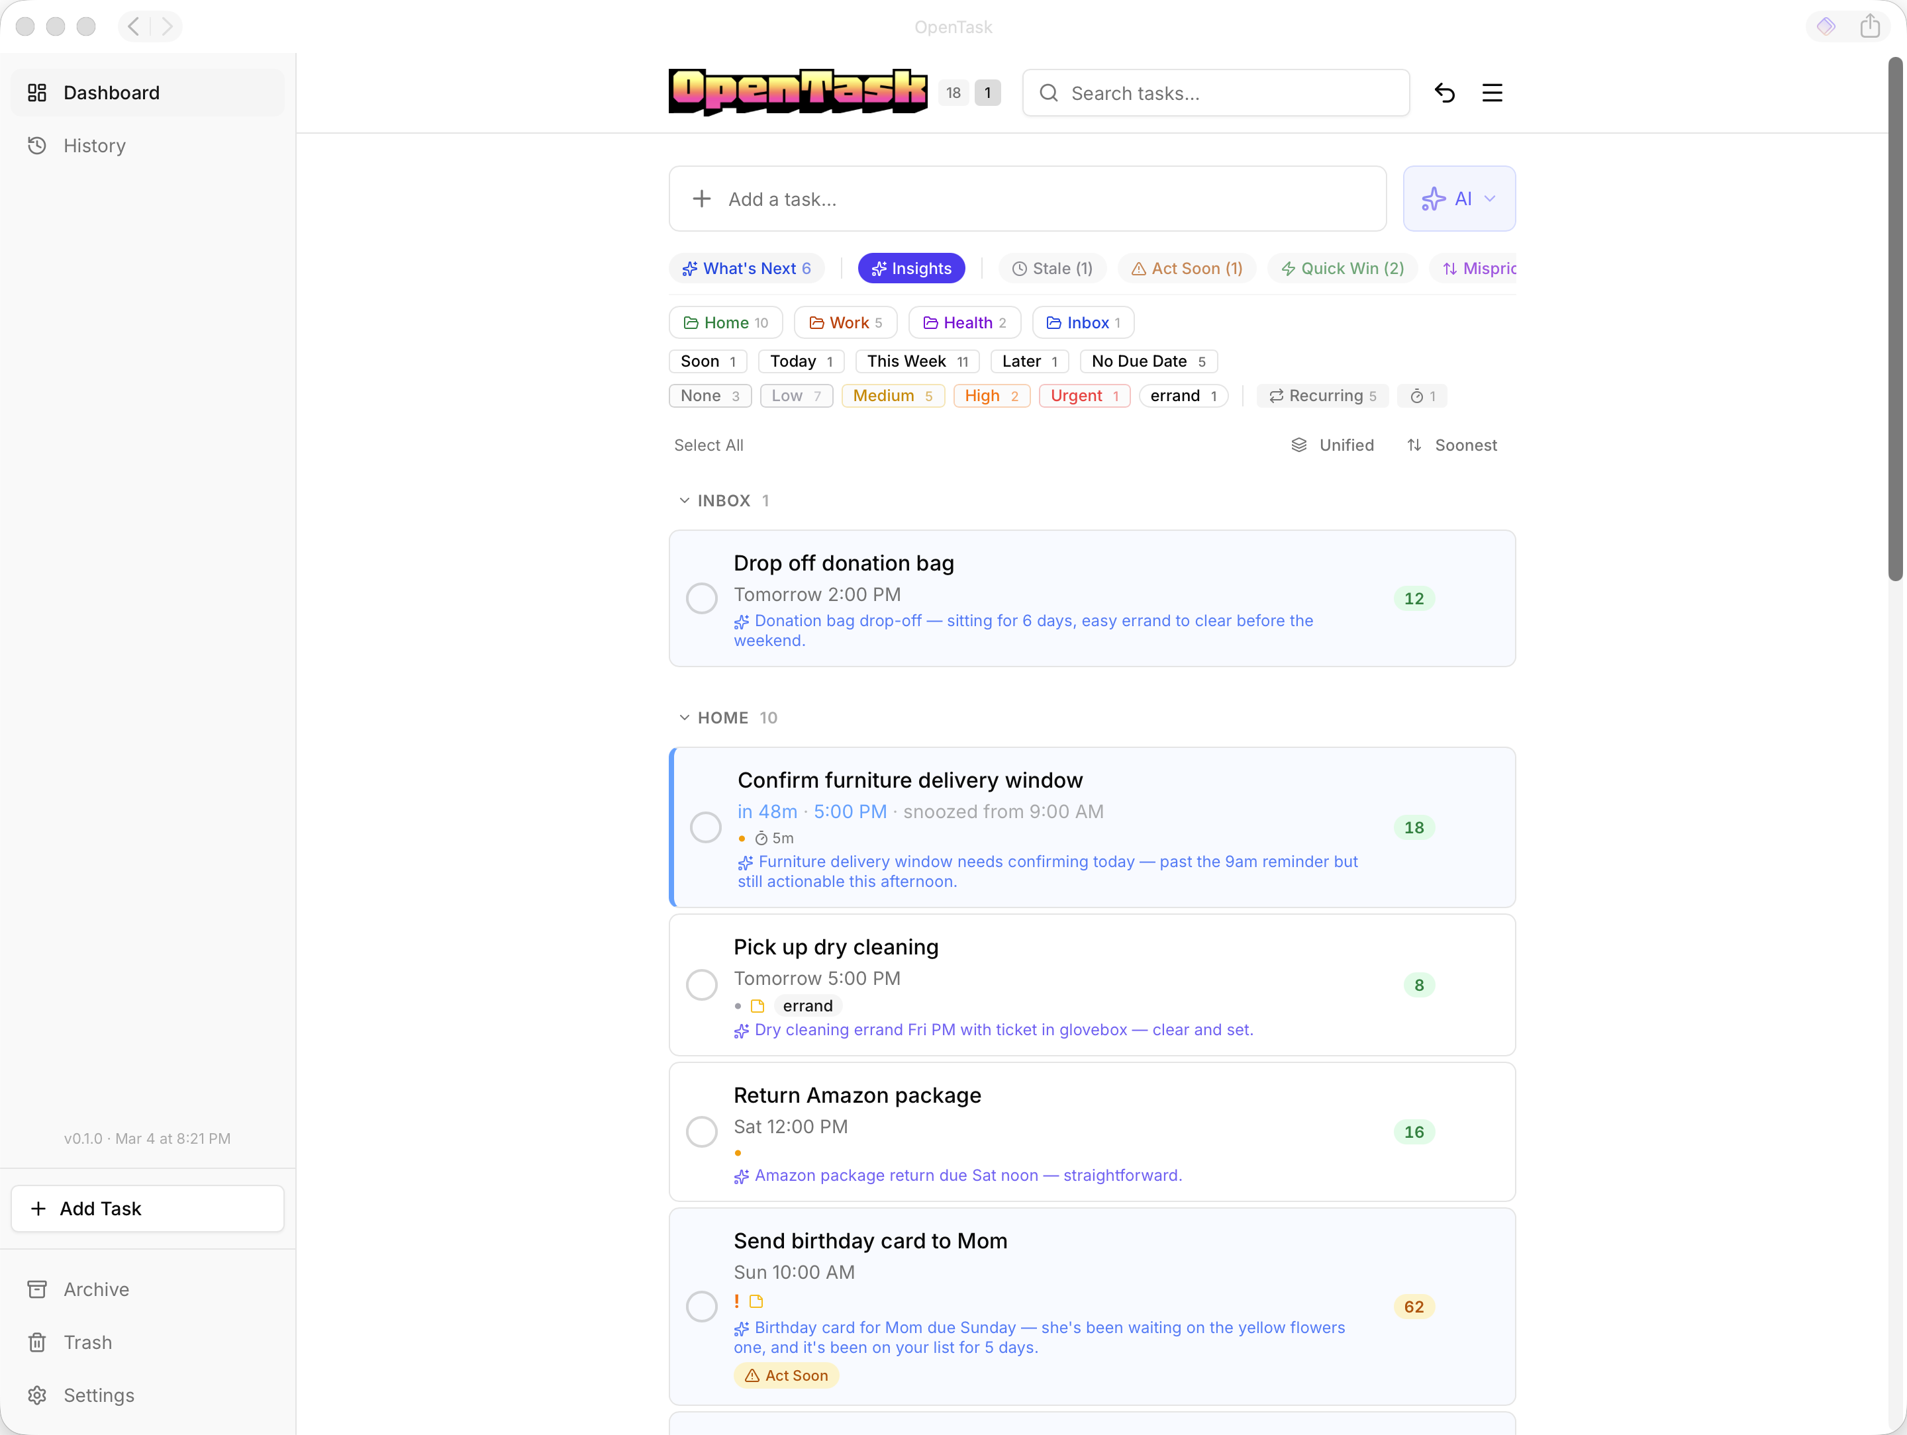
Task: Open the AI dropdown menu
Action: click(x=1459, y=199)
